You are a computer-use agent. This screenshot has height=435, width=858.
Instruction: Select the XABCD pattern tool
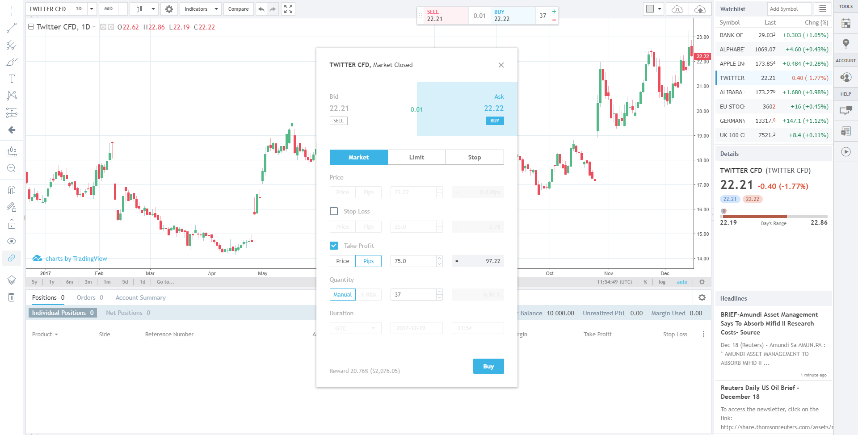point(12,95)
